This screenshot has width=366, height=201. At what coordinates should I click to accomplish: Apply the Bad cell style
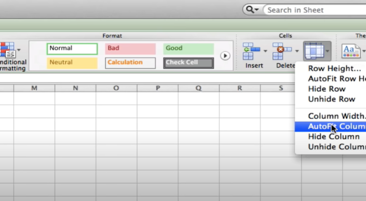click(x=130, y=49)
